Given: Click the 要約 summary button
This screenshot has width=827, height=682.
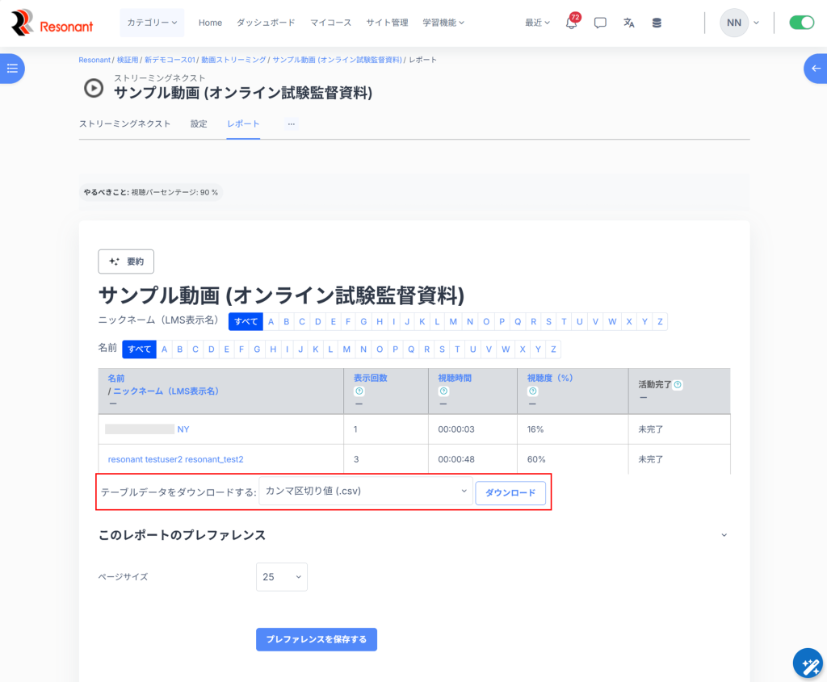Looking at the screenshot, I should pyautogui.click(x=126, y=262).
